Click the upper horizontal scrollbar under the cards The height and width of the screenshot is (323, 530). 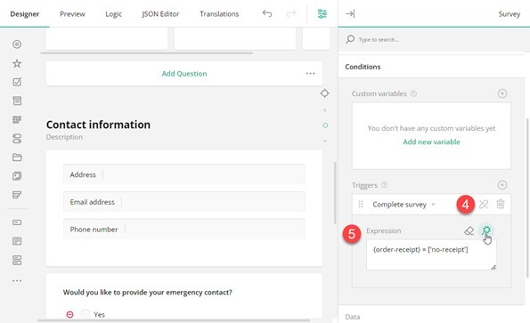[147, 53]
